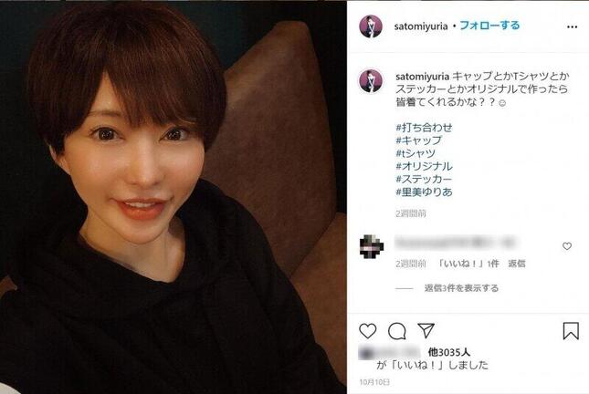Open the header profile avatar

point(371,26)
